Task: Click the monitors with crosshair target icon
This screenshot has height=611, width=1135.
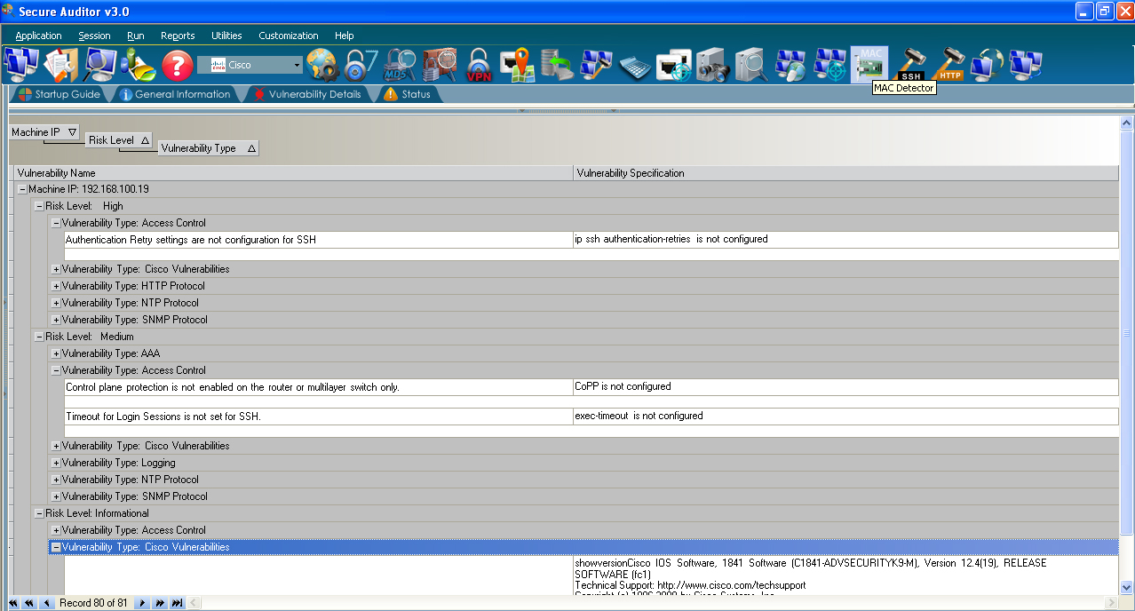Action: [830, 65]
